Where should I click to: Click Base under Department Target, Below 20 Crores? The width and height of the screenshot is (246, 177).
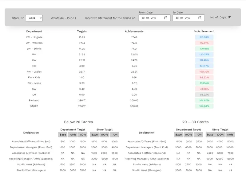coord(63,135)
